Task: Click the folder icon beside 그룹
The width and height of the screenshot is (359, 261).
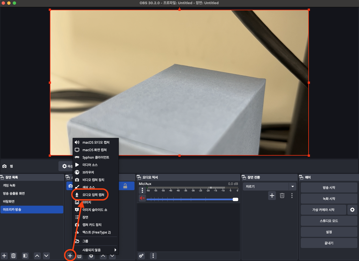Action: [77, 241]
